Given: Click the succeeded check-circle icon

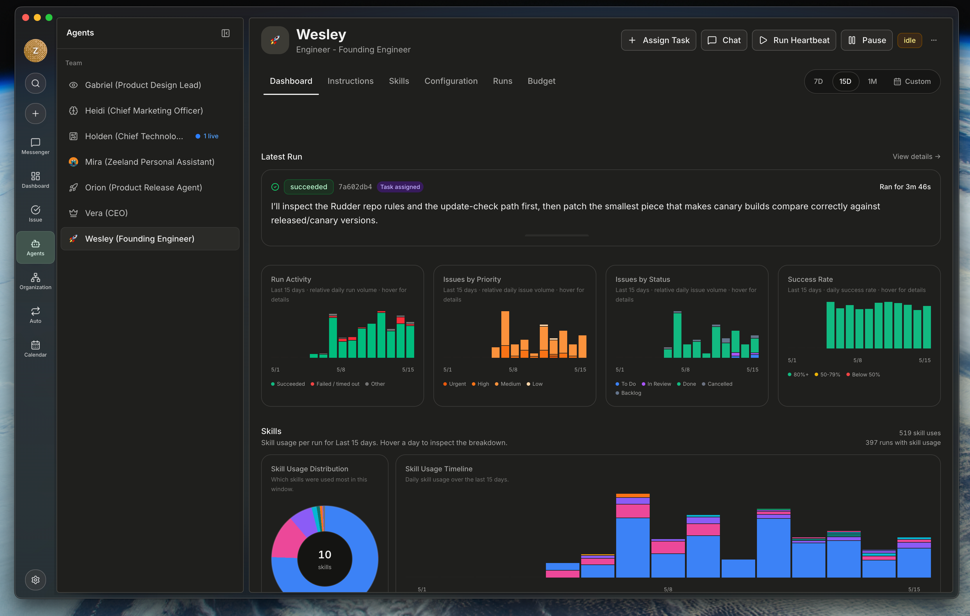Looking at the screenshot, I should tap(275, 187).
